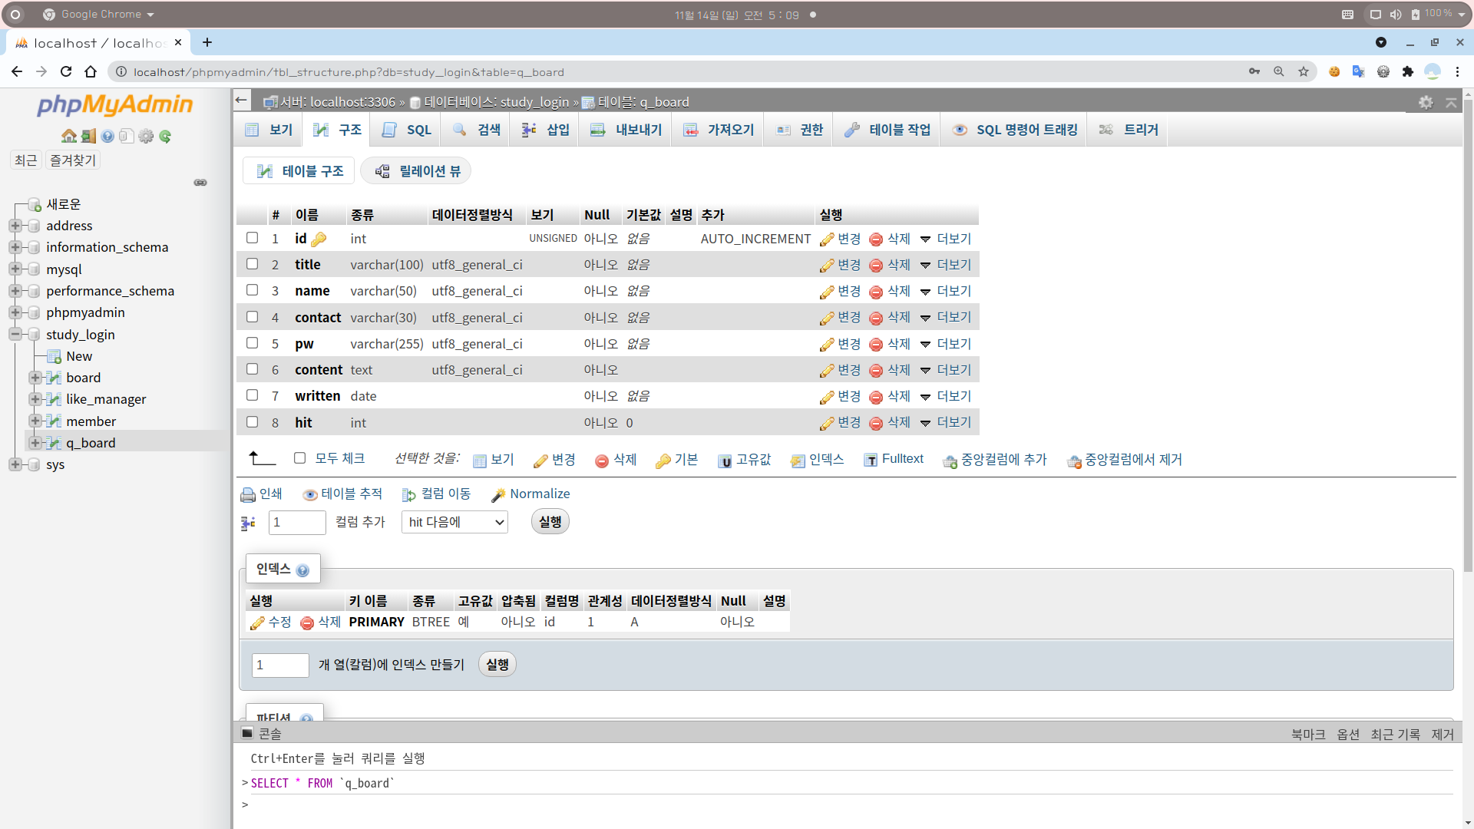This screenshot has width=1474, height=829.
Task: Collapse the study_login database tree
Action: pyautogui.click(x=15, y=335)
